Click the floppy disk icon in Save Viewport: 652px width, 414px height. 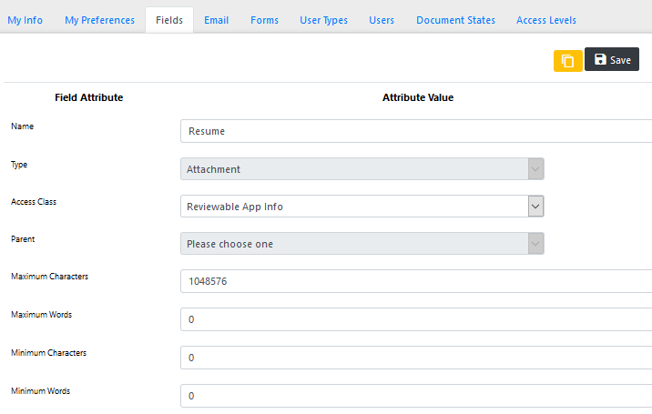point(600,59)
